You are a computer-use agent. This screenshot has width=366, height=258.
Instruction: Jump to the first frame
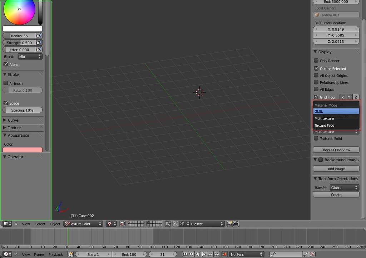[185, 254]
